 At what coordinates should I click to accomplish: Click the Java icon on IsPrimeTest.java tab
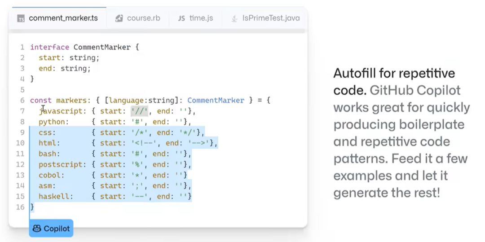[234, 18]
